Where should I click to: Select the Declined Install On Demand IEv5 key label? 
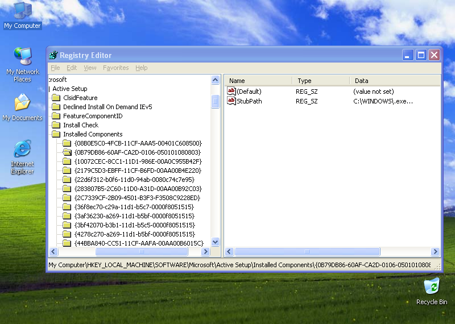(x=107, y=107)
